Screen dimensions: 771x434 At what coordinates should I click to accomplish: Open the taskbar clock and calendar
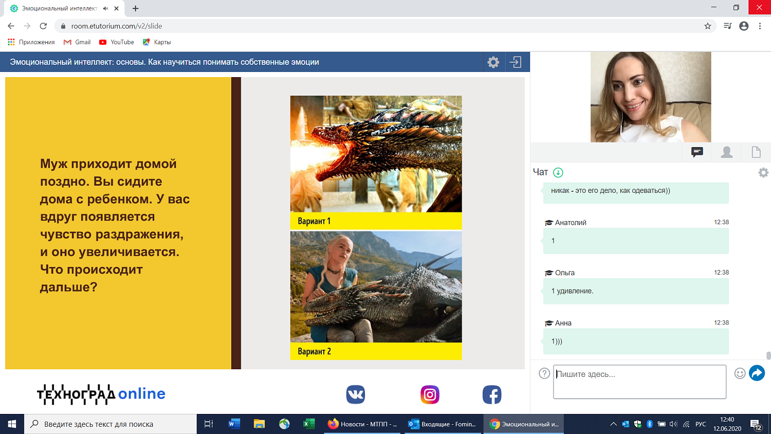(727, 424)
